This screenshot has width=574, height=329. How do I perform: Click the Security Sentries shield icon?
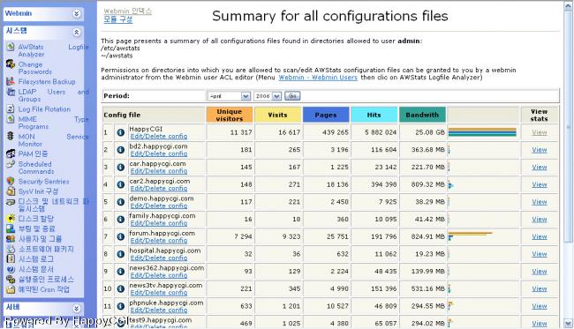(11, 182)
